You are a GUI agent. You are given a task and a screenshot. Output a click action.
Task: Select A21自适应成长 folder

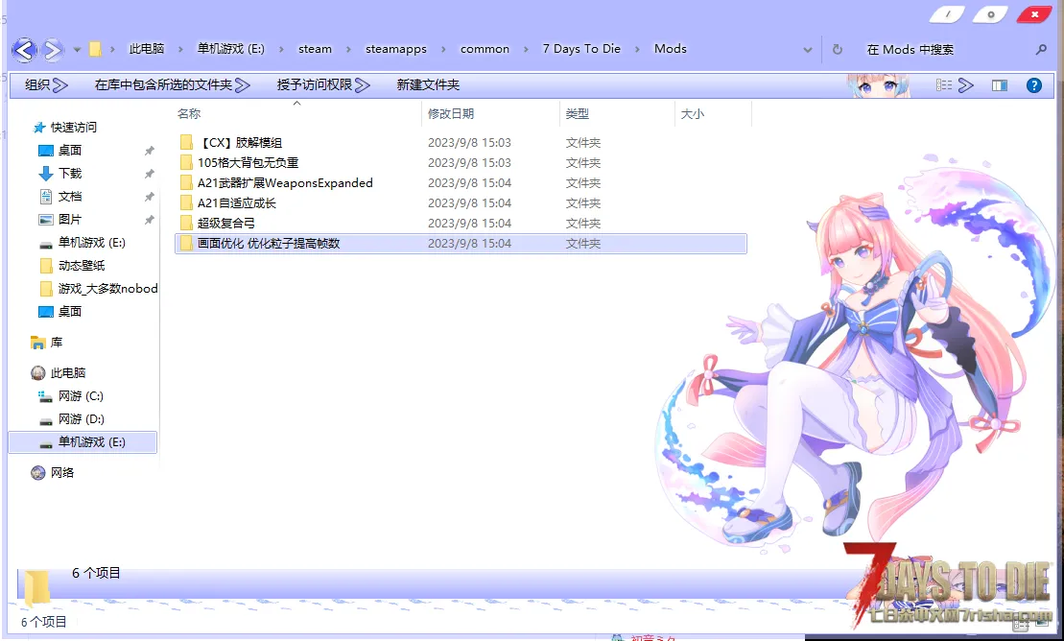pyautogui.click(x=461, y=203)
